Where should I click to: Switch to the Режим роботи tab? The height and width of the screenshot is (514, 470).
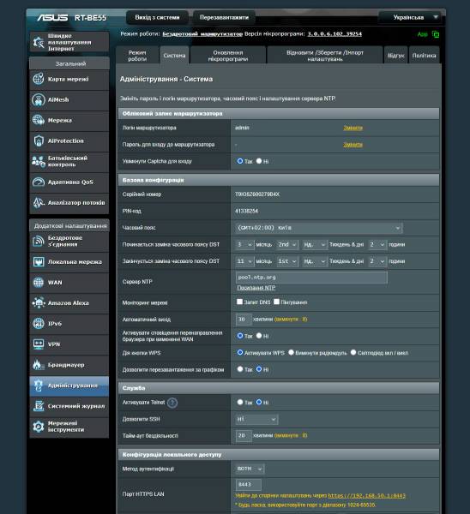(x=137, y=56)
